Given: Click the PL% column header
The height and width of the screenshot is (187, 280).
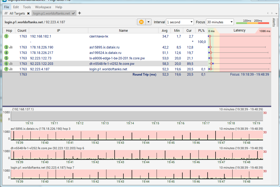Looking at the screenshot, I should [201, 31].
